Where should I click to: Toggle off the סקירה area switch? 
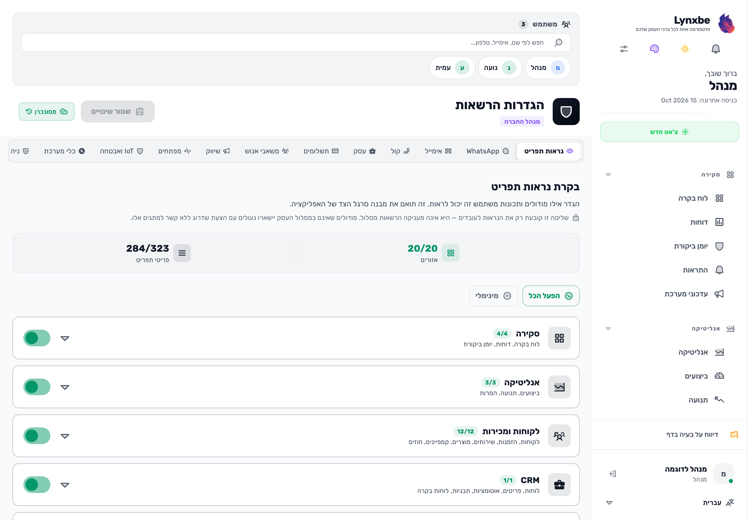pos(37,338)
